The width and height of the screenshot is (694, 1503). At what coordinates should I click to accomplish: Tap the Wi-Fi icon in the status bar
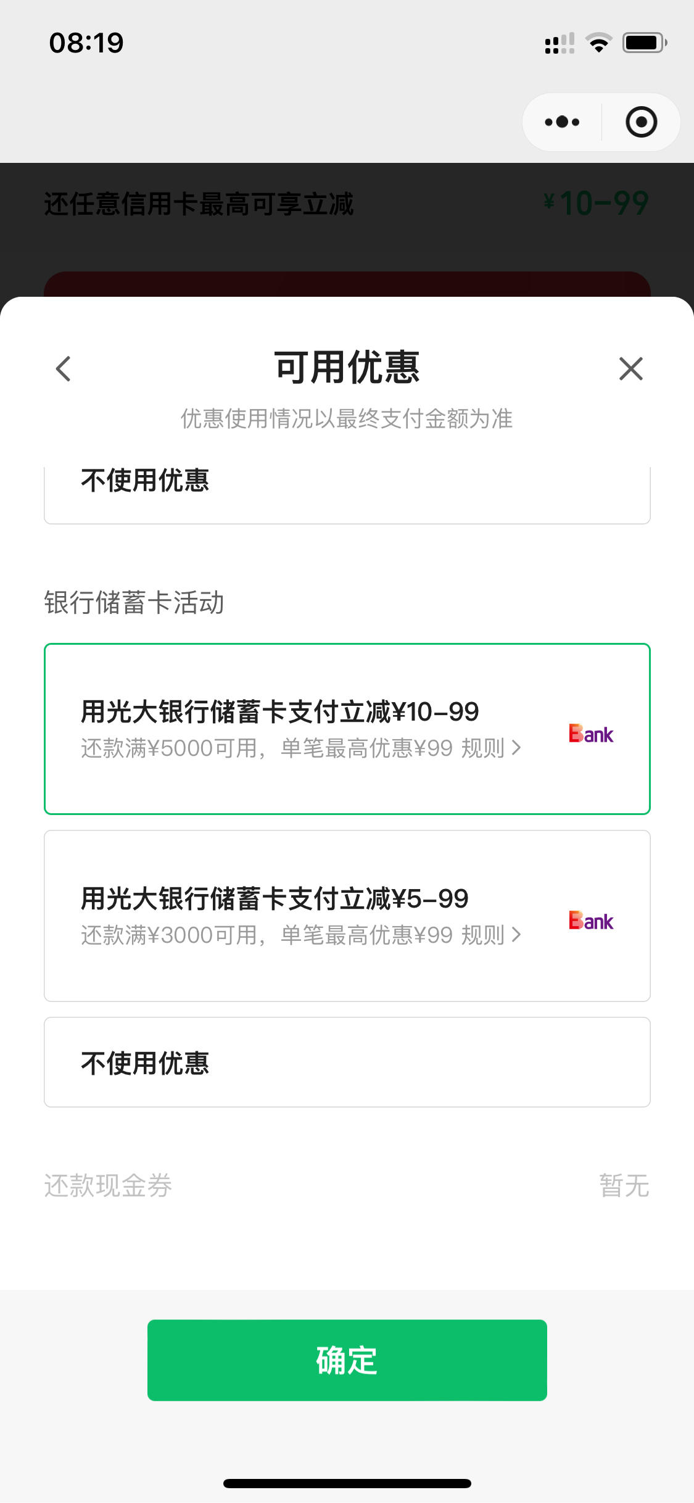[598, 43]
